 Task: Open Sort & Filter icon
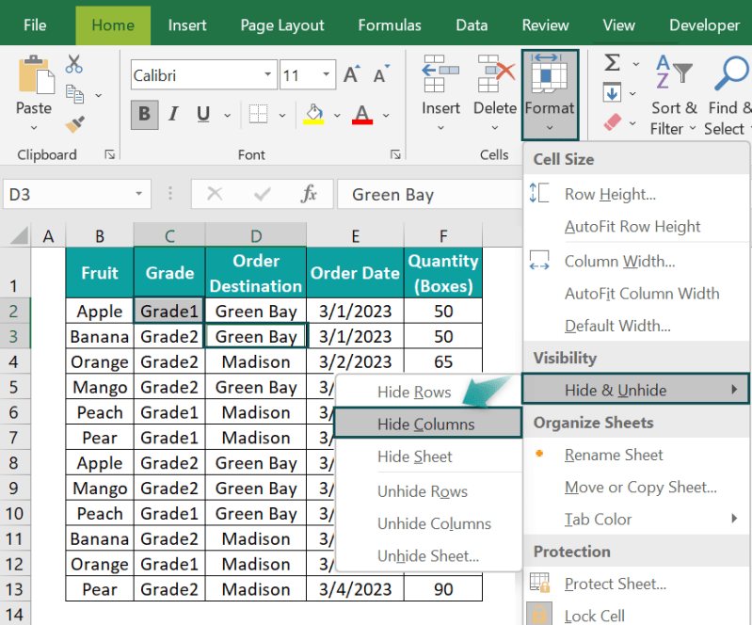(x=673, y=72)
